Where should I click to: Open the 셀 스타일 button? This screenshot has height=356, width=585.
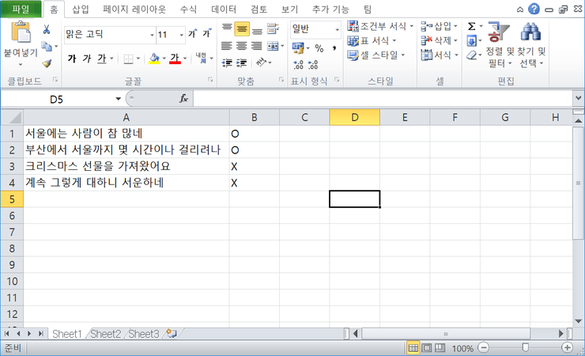(376, 55)
